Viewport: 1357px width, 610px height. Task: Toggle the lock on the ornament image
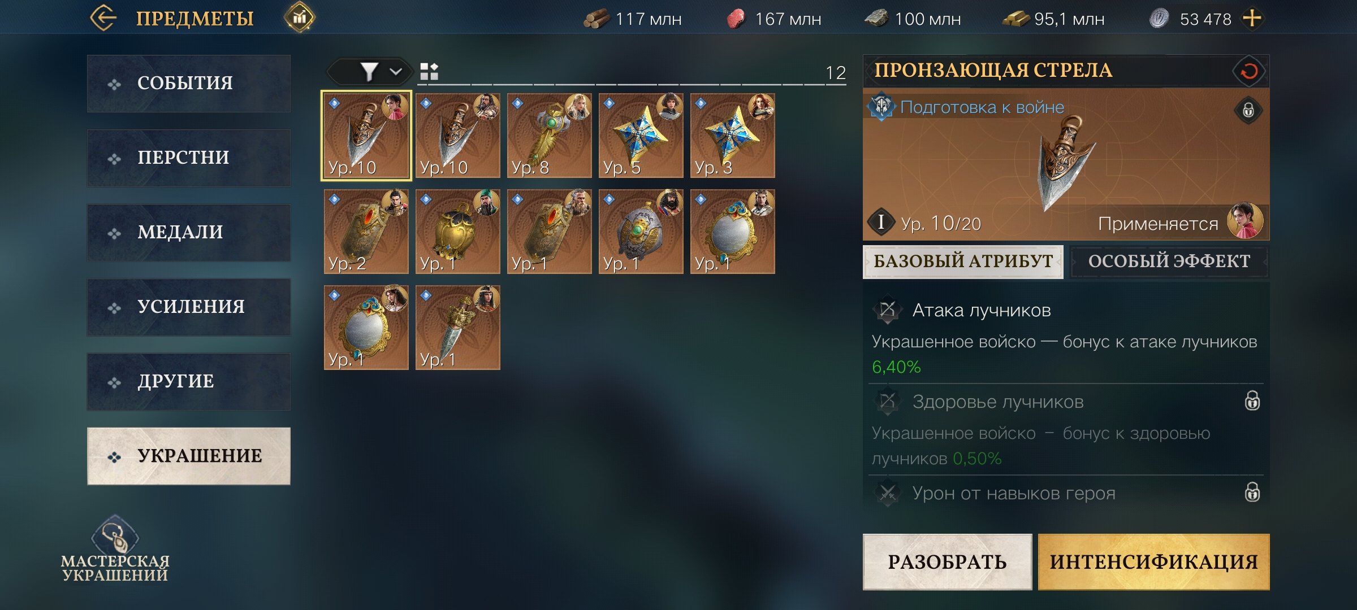pos(1248,110)
